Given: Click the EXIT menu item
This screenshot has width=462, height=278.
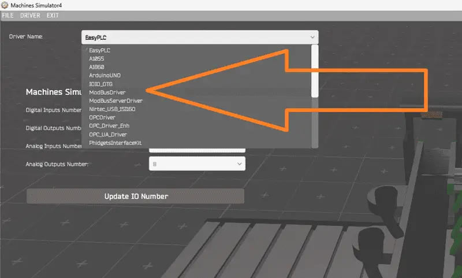Looking at the screenshot, I should point(53,16).
